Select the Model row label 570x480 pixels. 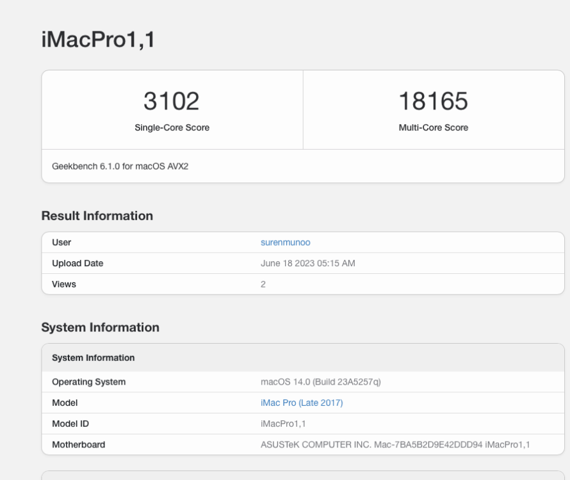coord(65,403)
